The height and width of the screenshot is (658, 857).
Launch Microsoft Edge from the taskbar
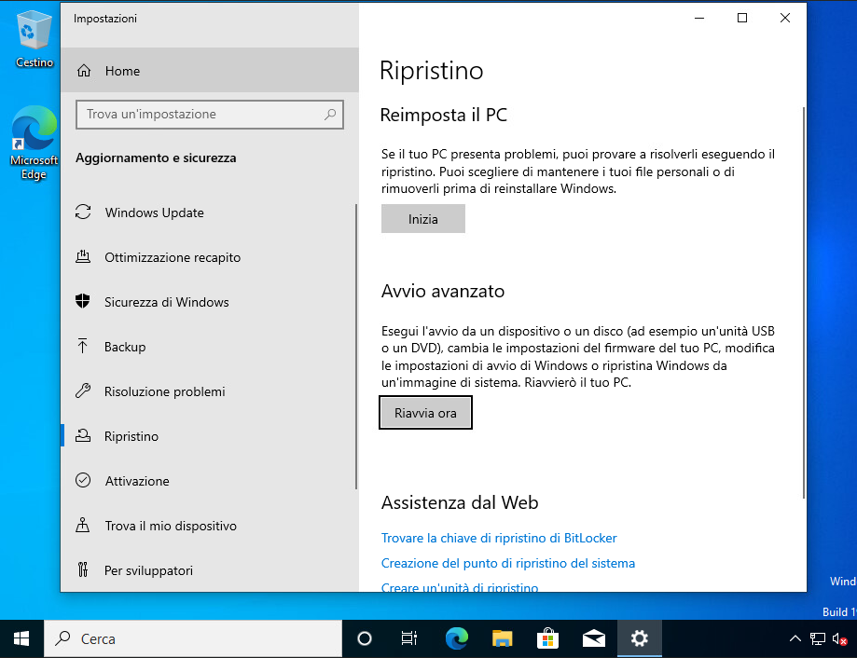pos(456,638)
